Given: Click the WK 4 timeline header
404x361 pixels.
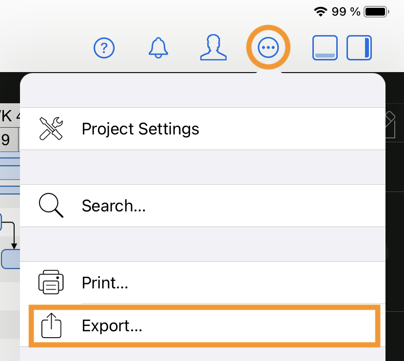Looking at the screenshot, I should 8,116.
